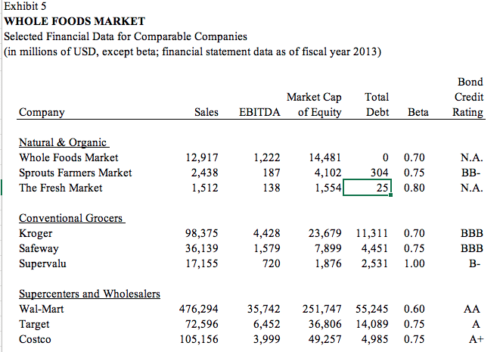Select the 'Beta' column header
Image resolution: width=500 pixels, height=352 pixels.
click(418, 112)
